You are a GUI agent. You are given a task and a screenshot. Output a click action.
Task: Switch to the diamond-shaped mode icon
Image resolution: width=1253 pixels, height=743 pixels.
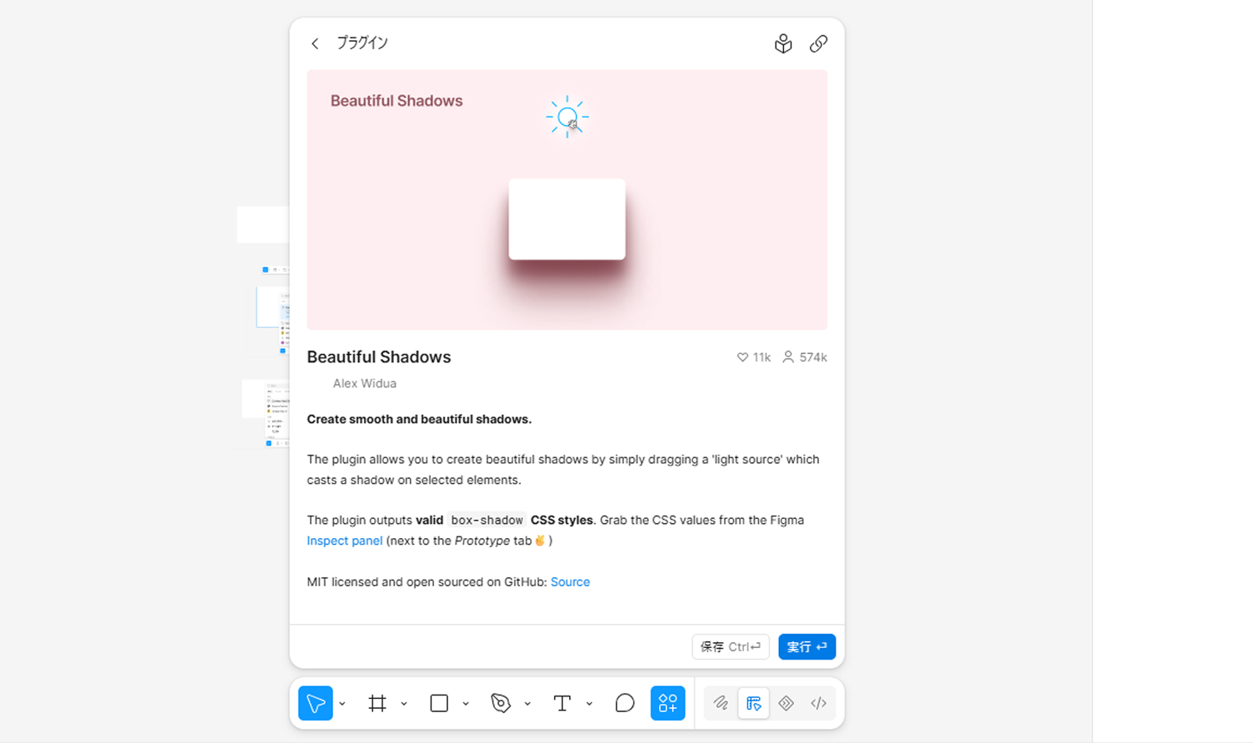[x=786, y=703]
